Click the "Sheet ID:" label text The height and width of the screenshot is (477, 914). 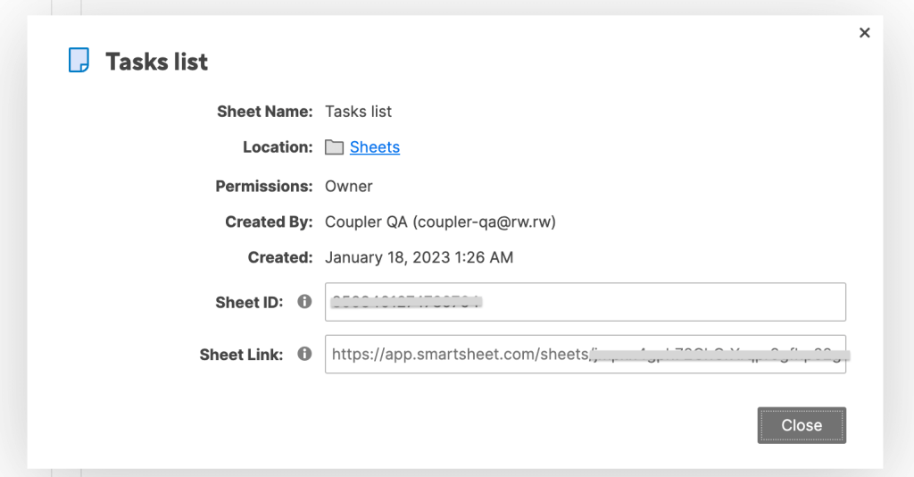tap(249, 302)
